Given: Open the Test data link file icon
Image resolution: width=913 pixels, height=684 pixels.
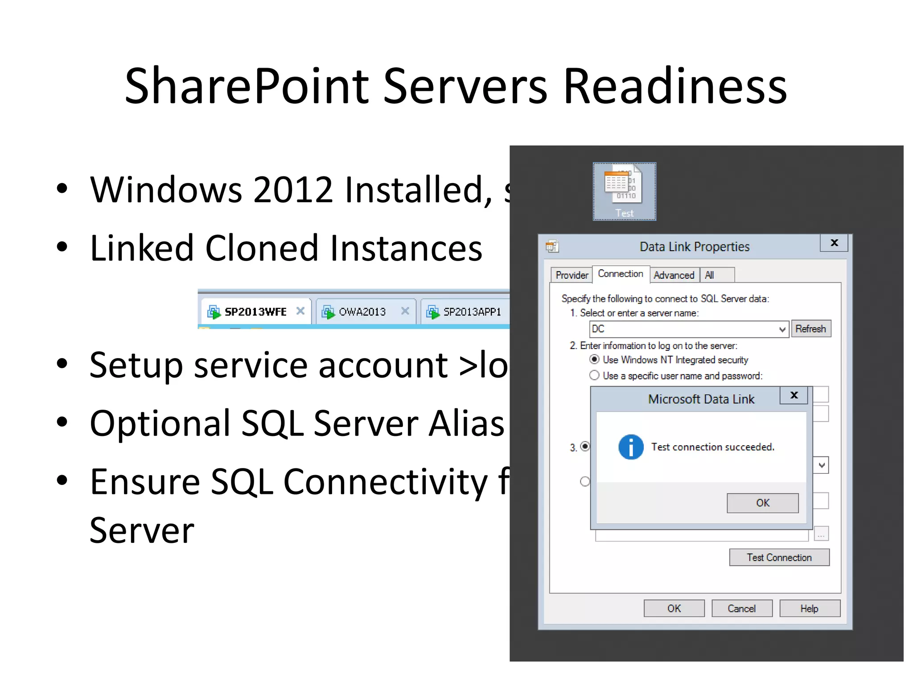Looking at the screenshot, I should [x=624, y=191].
